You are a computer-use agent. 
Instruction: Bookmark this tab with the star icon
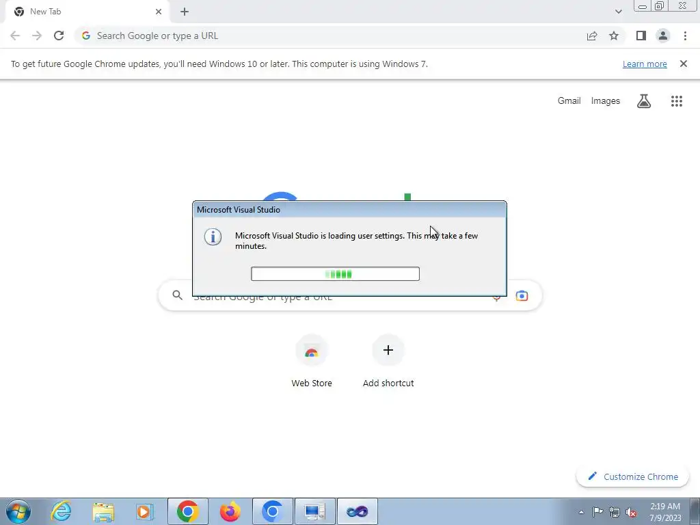[614, 36]
